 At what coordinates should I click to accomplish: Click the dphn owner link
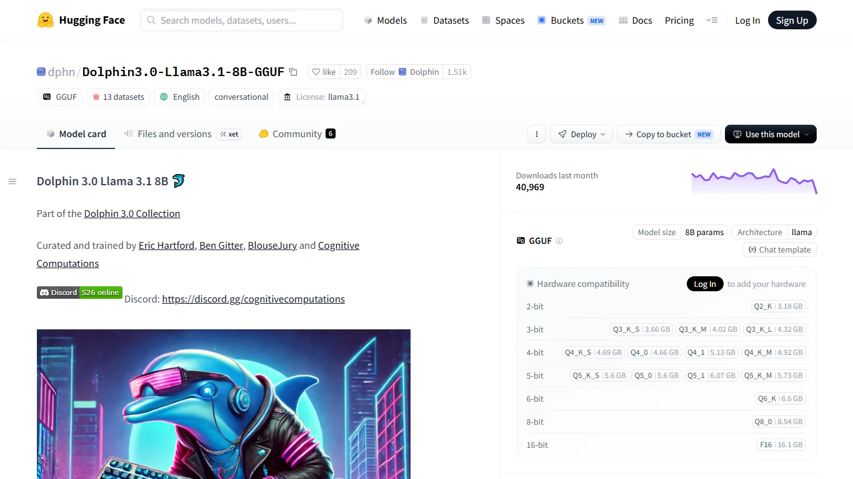tap(61, 72)
